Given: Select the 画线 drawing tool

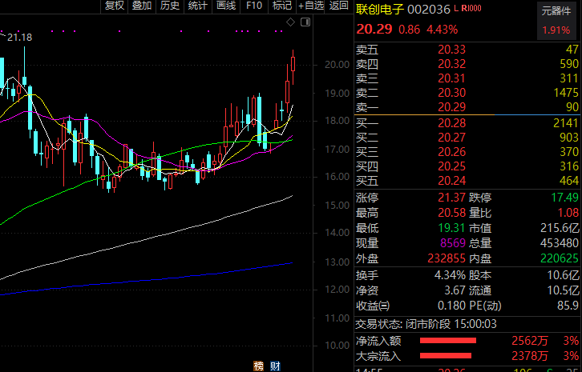Looking at the screenshot, I should tap(226, 6).
